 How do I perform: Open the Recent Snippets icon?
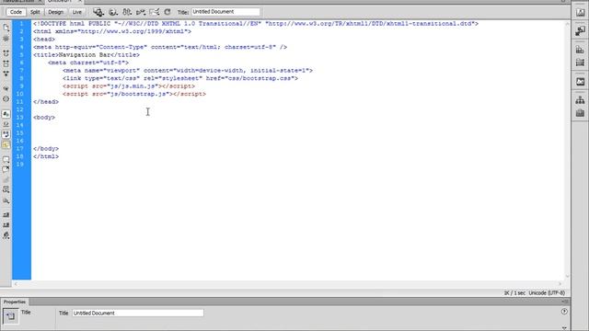(6, 190)
